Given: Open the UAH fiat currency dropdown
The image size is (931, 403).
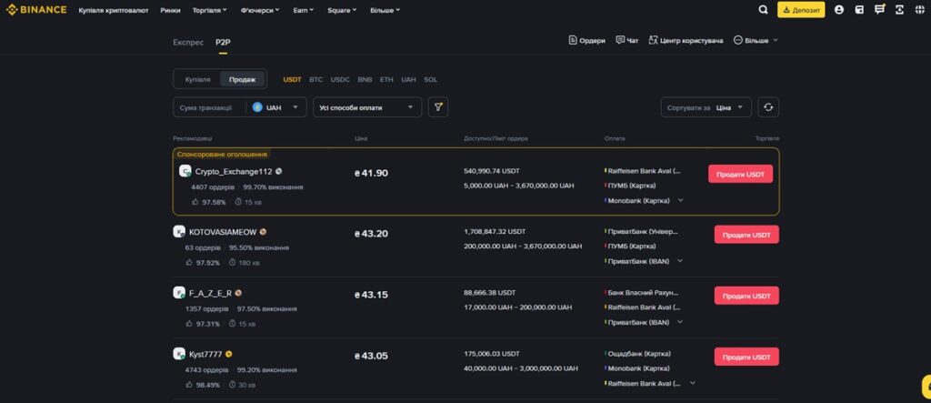Looking at the screenshot, I should point(275,107).
